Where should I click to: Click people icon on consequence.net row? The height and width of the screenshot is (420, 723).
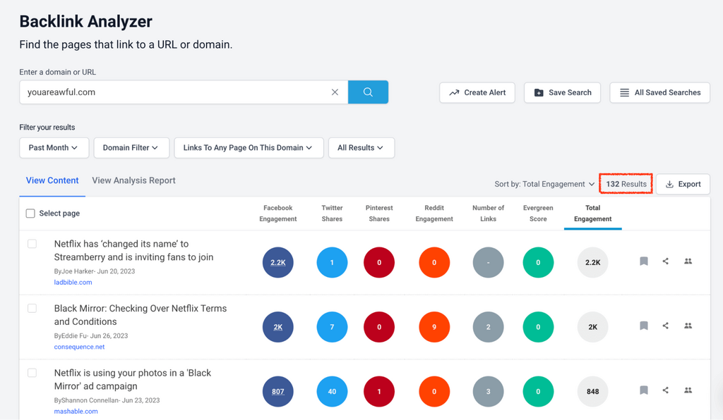tap(688, 326)
